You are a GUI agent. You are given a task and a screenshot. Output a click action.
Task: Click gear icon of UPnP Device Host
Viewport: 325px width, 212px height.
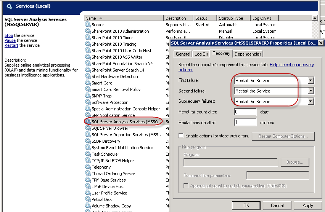pyautogui.click(x=88, y=186)
